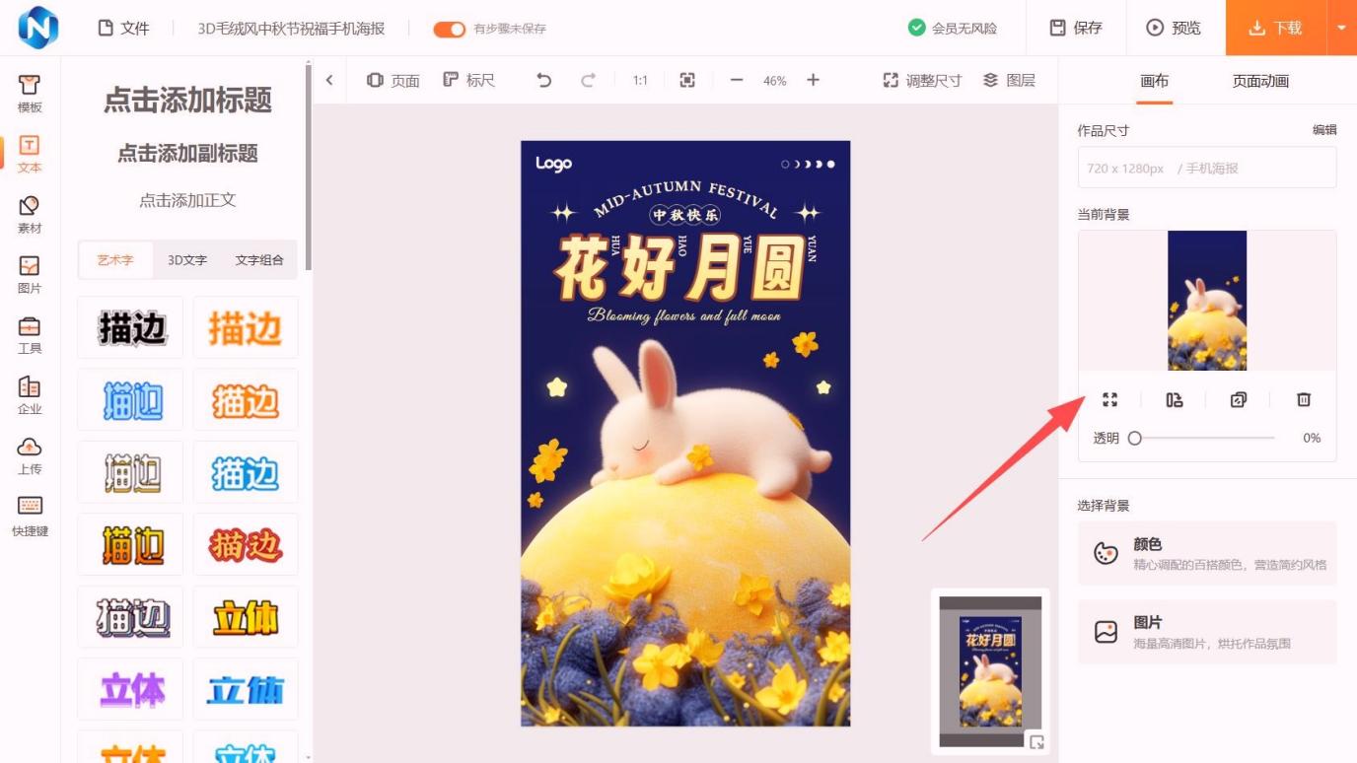Click the 保存 save button
Viewport: 1357px width, 763px height.
(x=1076, y=28)
